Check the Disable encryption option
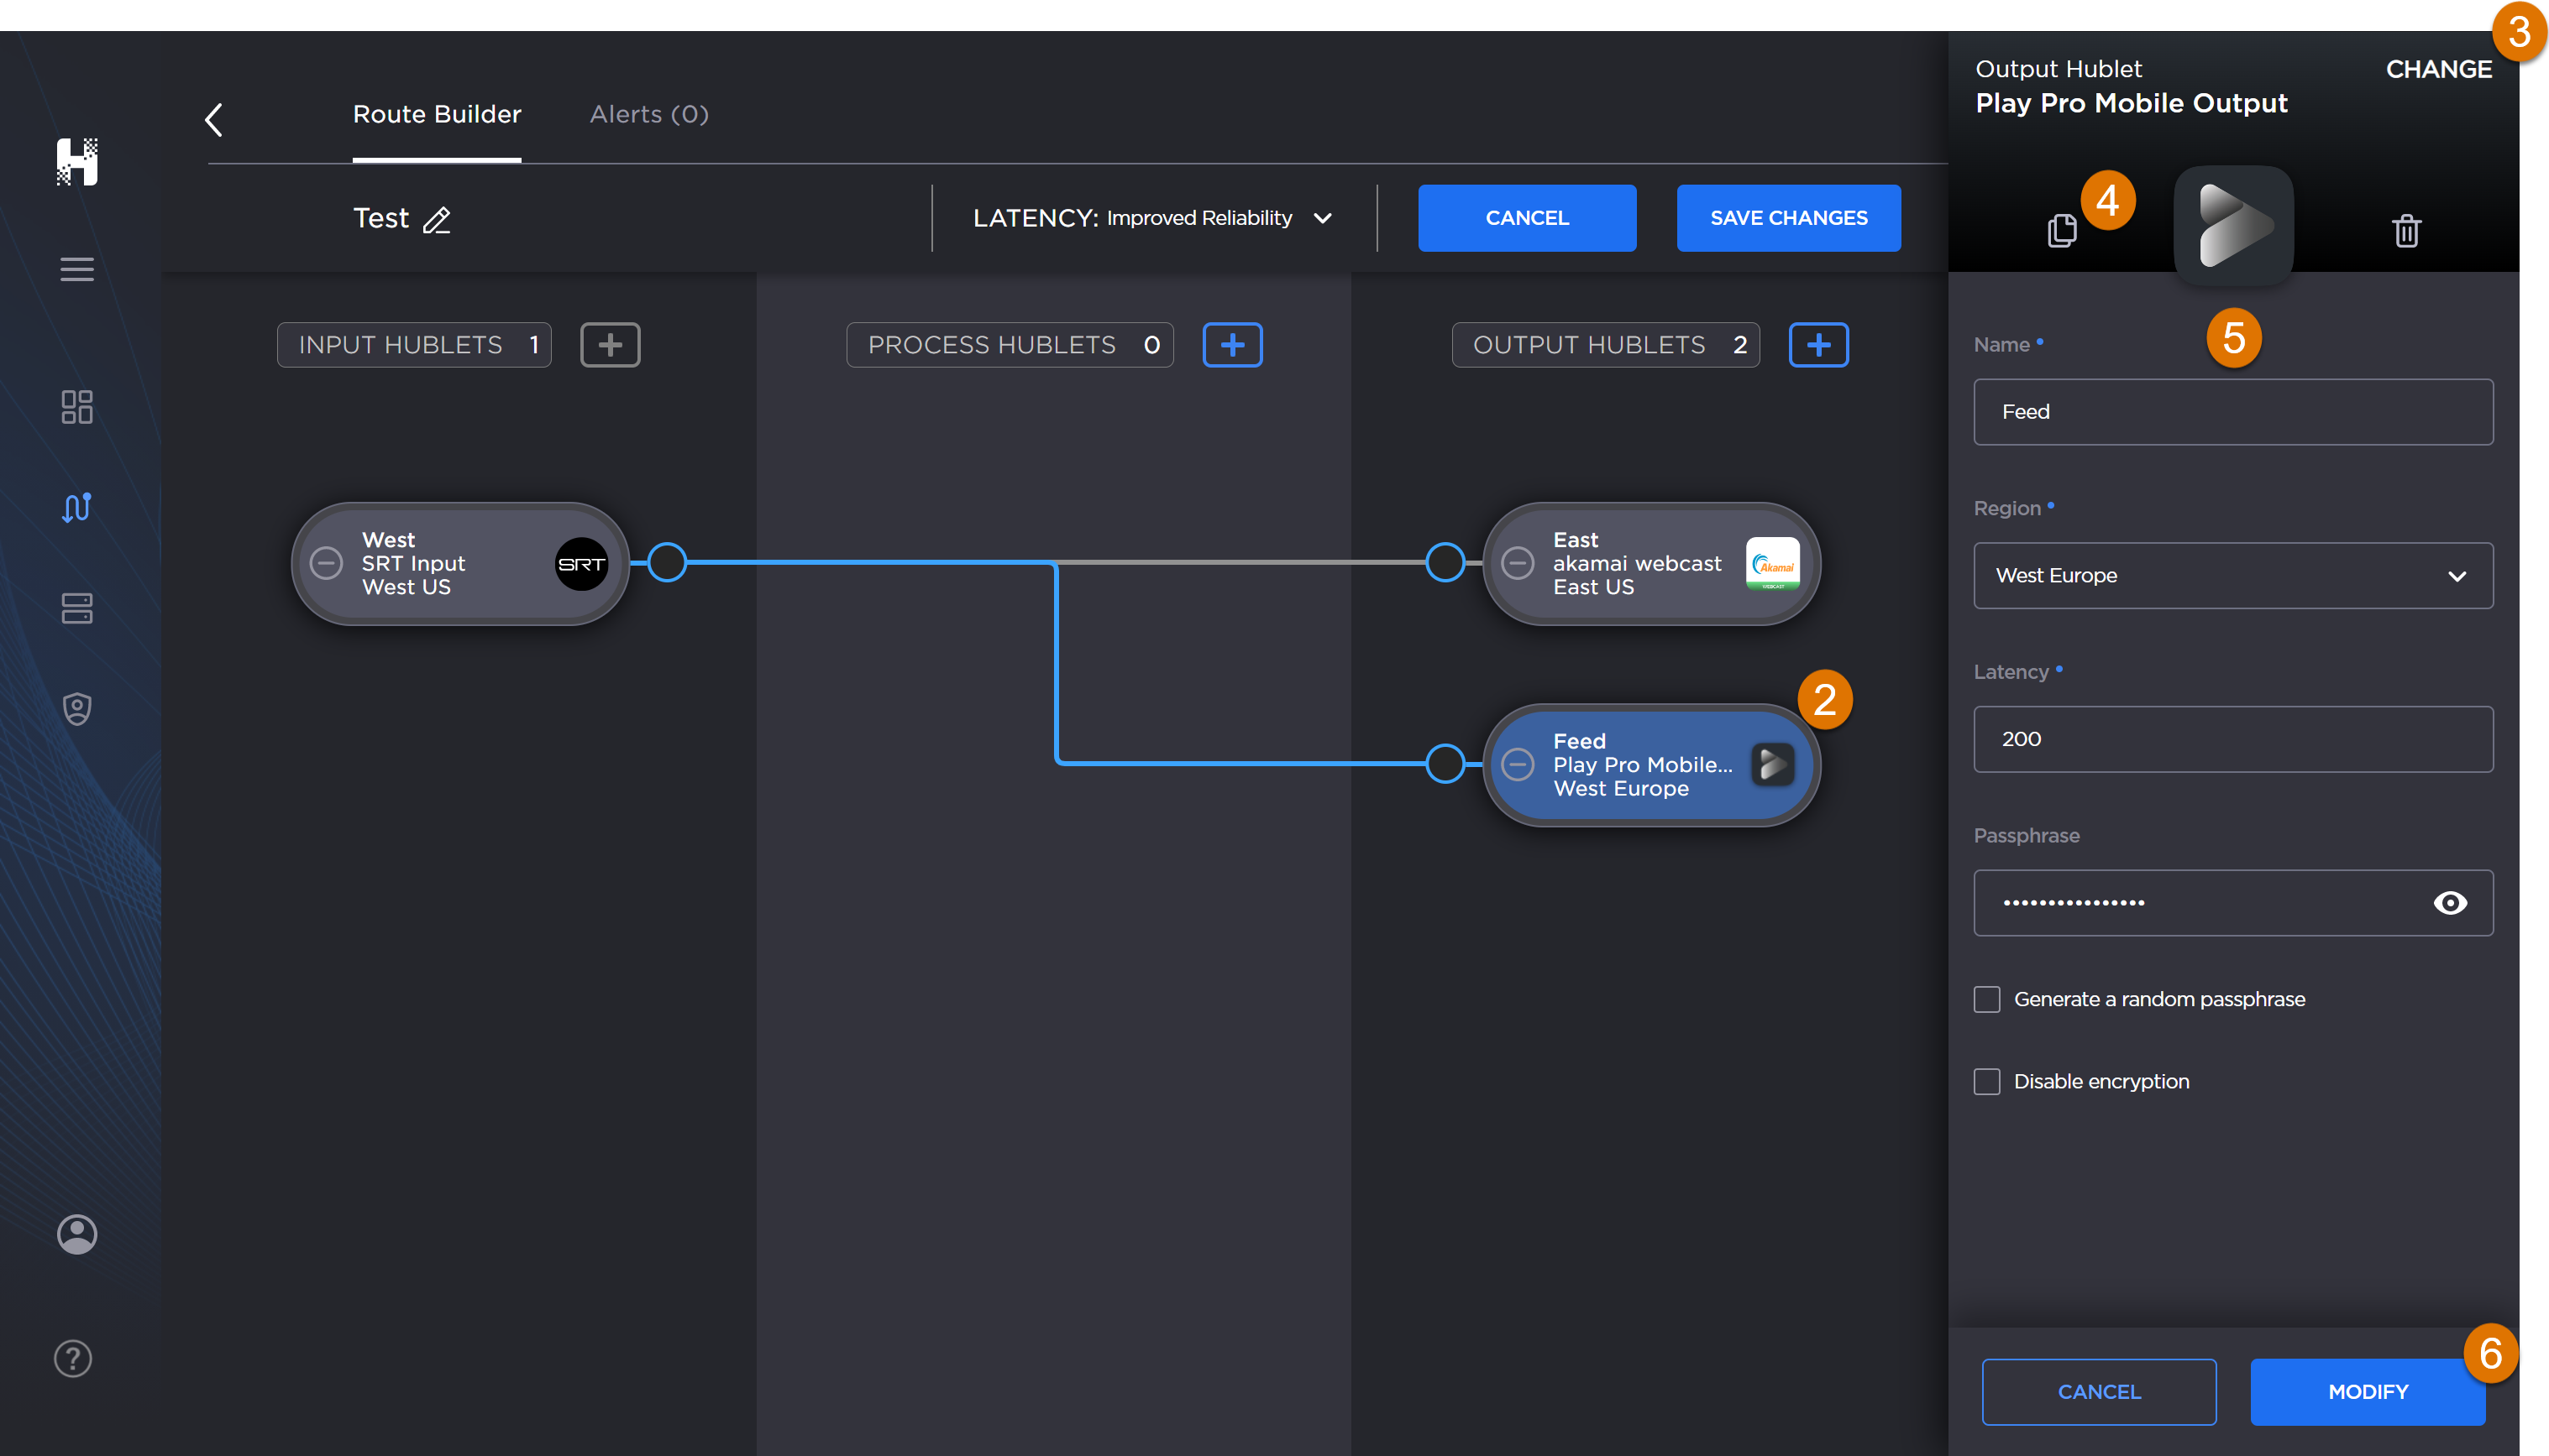Viewport: 2549px width, 1456px height. pos(1988,1081)
